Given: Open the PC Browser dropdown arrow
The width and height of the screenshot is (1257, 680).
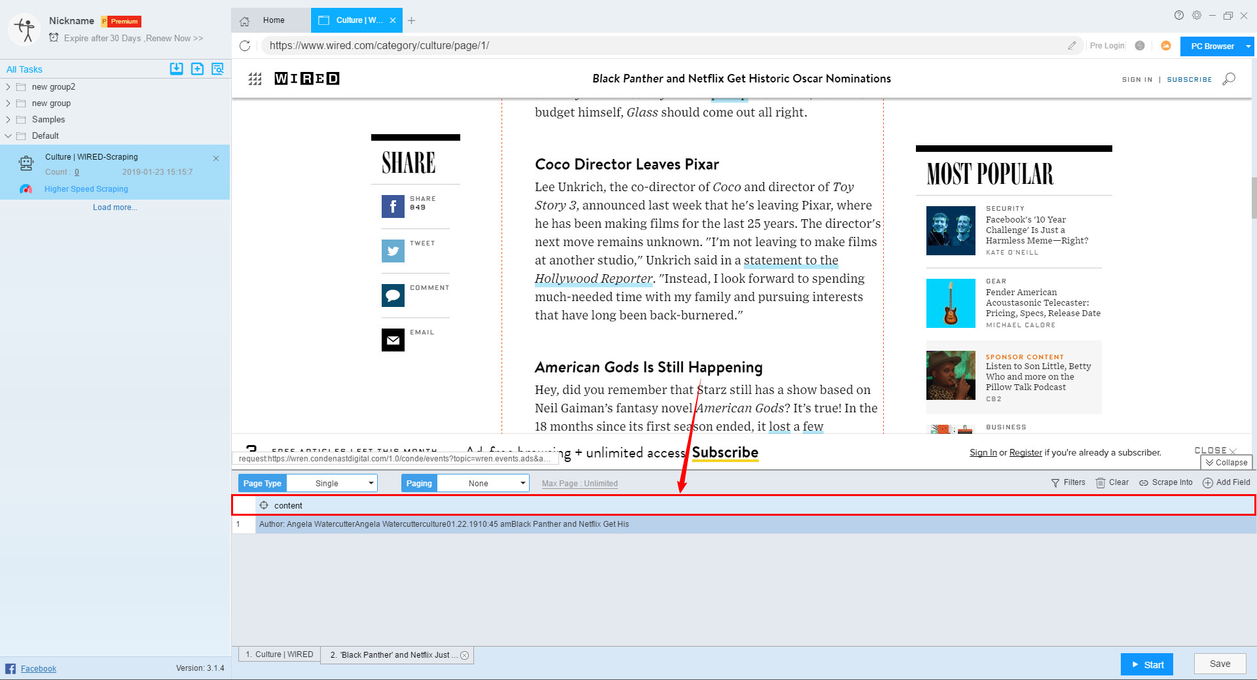Looking at the screenshot, I should click(x=1248, y=46).
